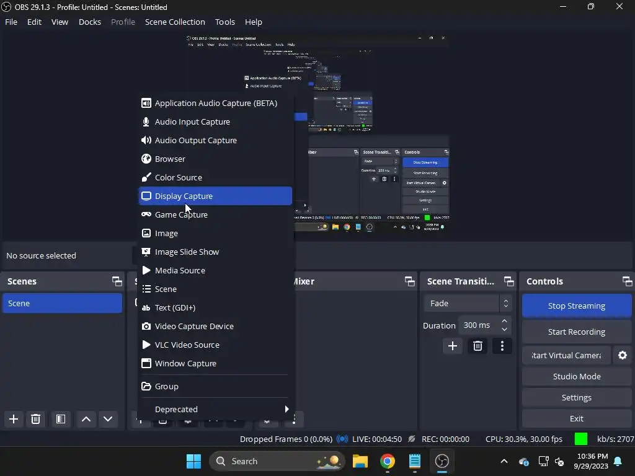Pop out the Controls dock
Viewport: 635px width, 476px height.
click(628, 281)
